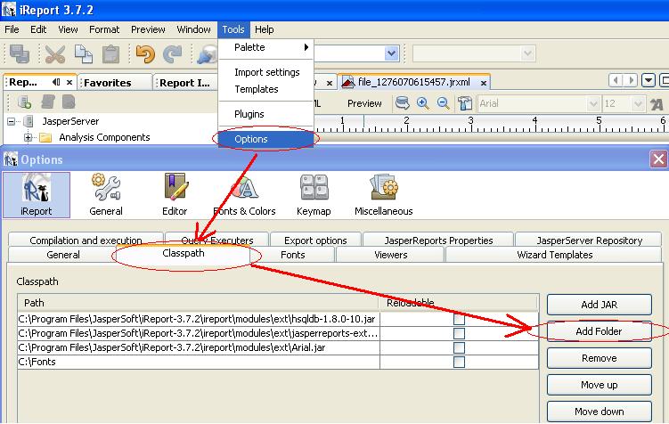Image resolution: width=669 pixels, height=424 pixels.
Task: Open the main toolbar combo box dropdown
Action: (x=391, y=53)
